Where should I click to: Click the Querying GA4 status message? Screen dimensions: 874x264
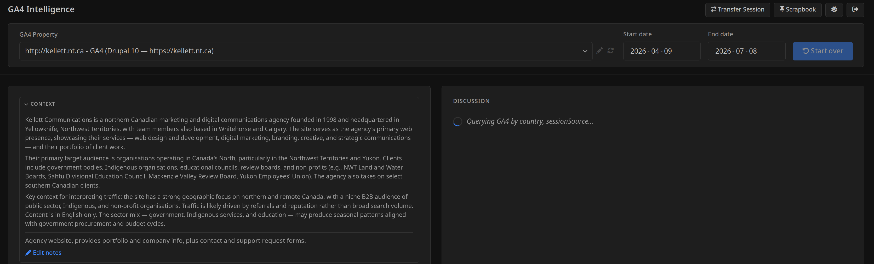530,121
